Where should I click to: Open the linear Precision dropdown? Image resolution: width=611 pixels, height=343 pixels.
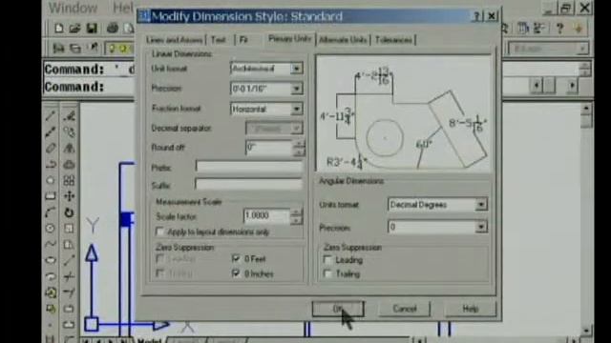296,89
